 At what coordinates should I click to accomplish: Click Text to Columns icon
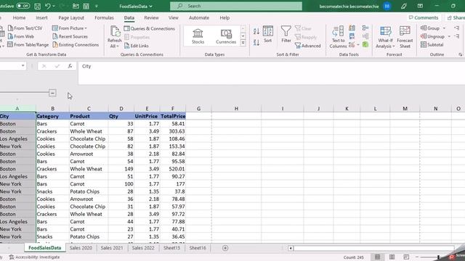(x=338, y=31)
